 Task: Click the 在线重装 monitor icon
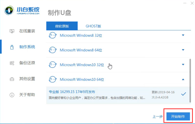click(x=12, y=31)
